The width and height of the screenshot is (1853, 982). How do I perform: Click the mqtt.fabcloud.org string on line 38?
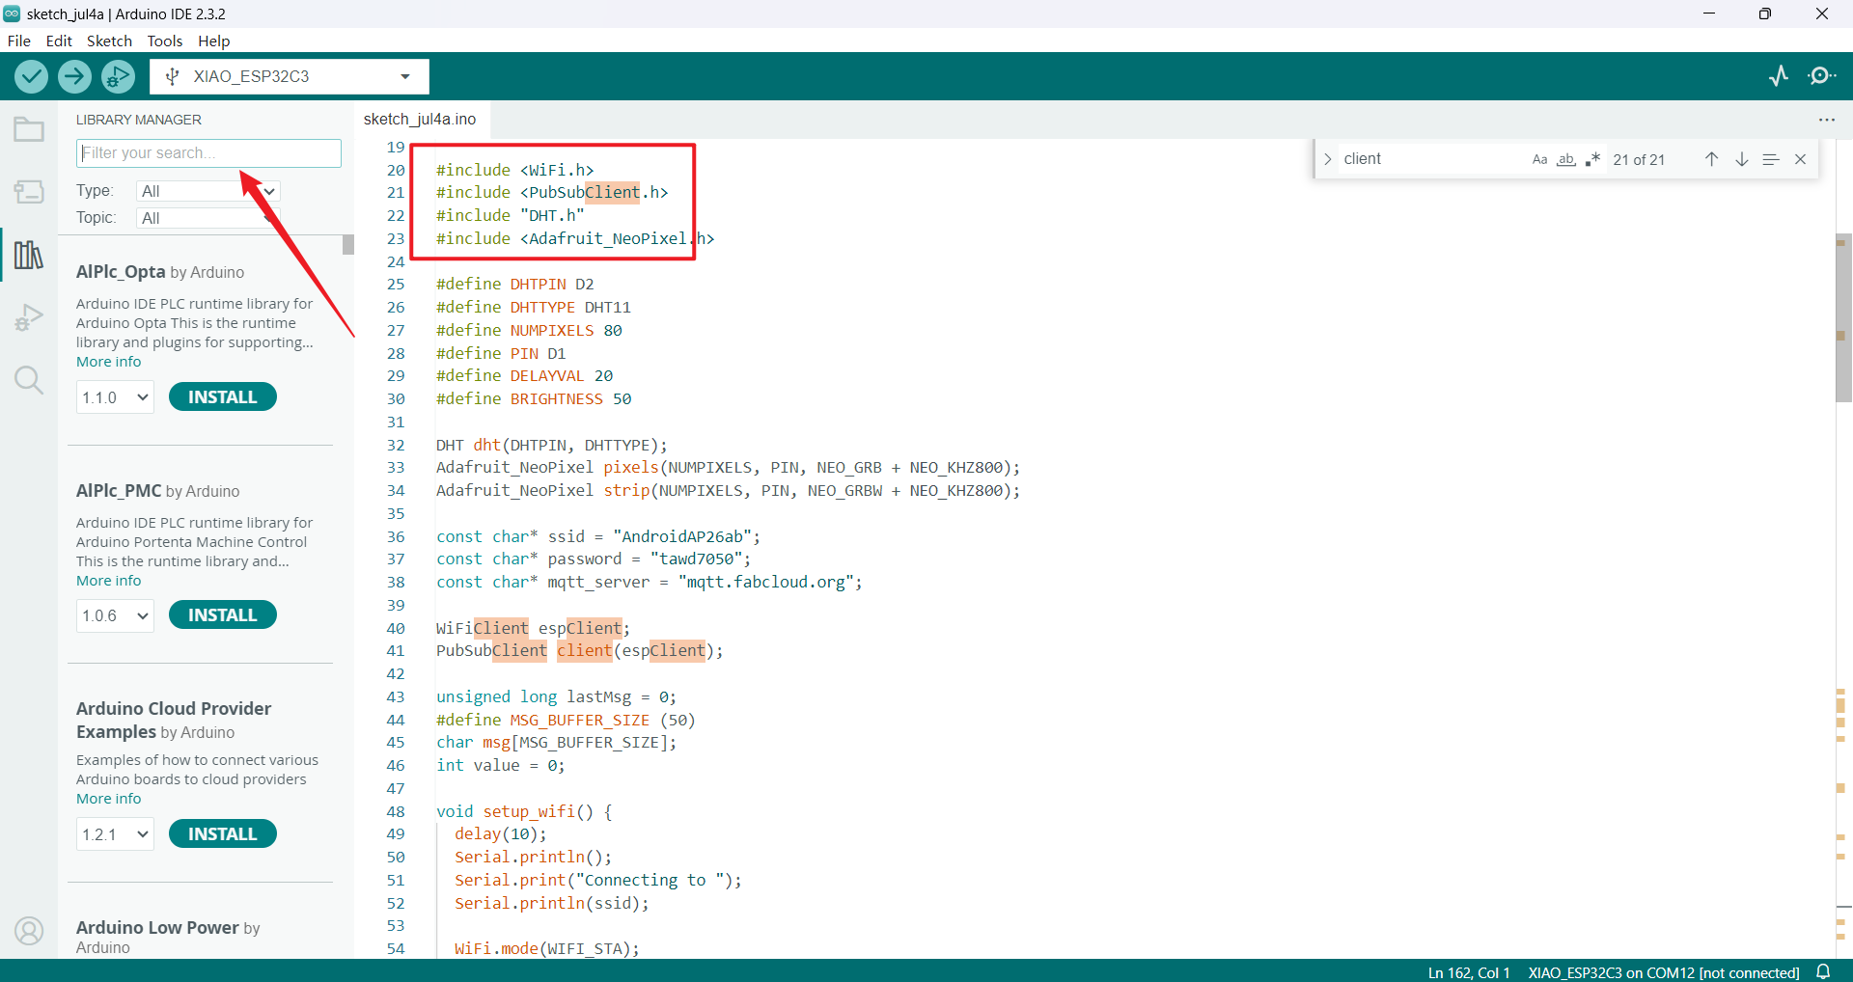pyautogui.click(x=766, y=583)
